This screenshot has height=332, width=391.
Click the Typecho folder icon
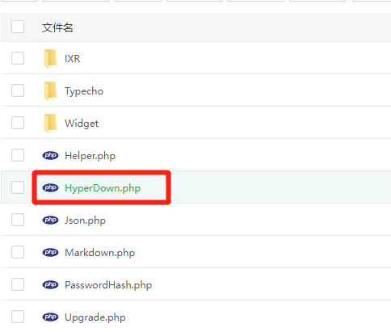click(x=50, y=90)
